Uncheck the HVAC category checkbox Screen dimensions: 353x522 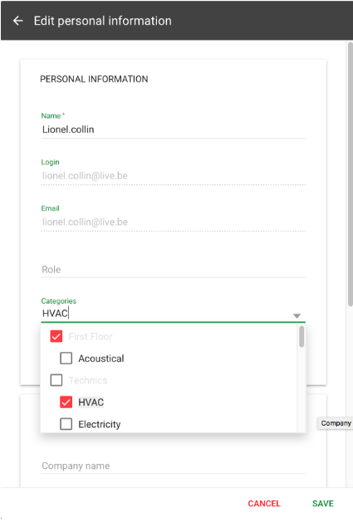(66, 402)
